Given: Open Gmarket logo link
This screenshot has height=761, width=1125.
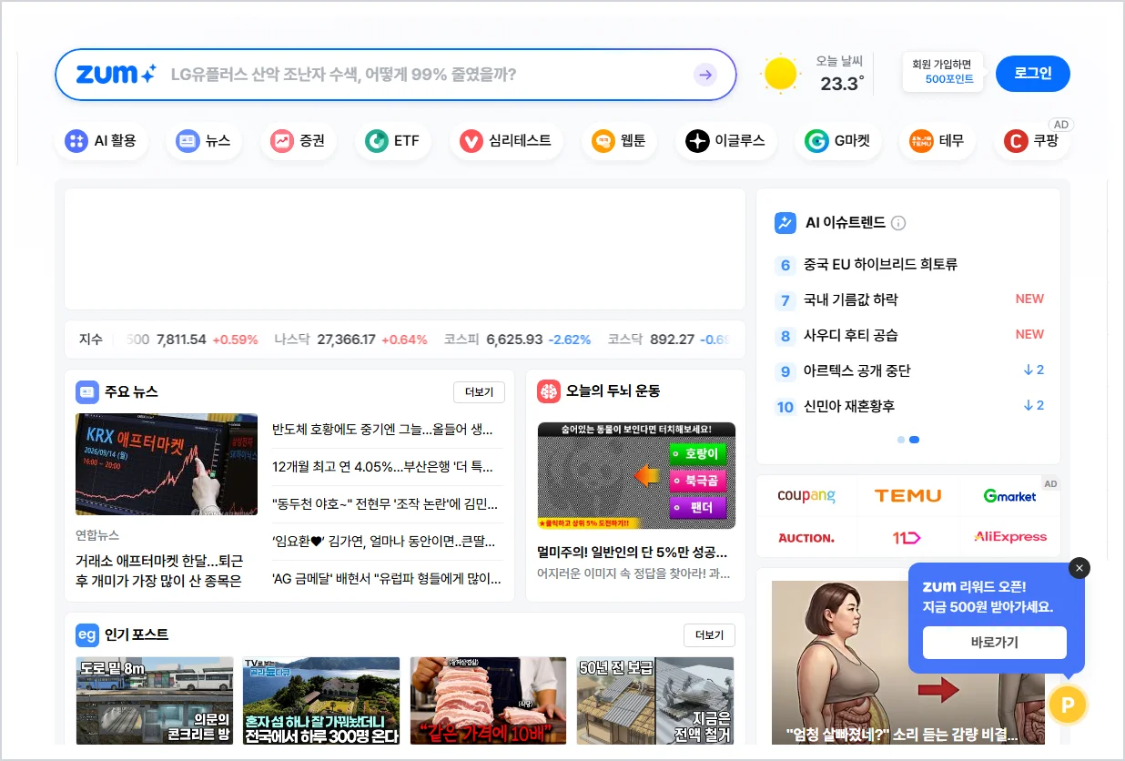Looking at the screenshot, I should 1009,496.
